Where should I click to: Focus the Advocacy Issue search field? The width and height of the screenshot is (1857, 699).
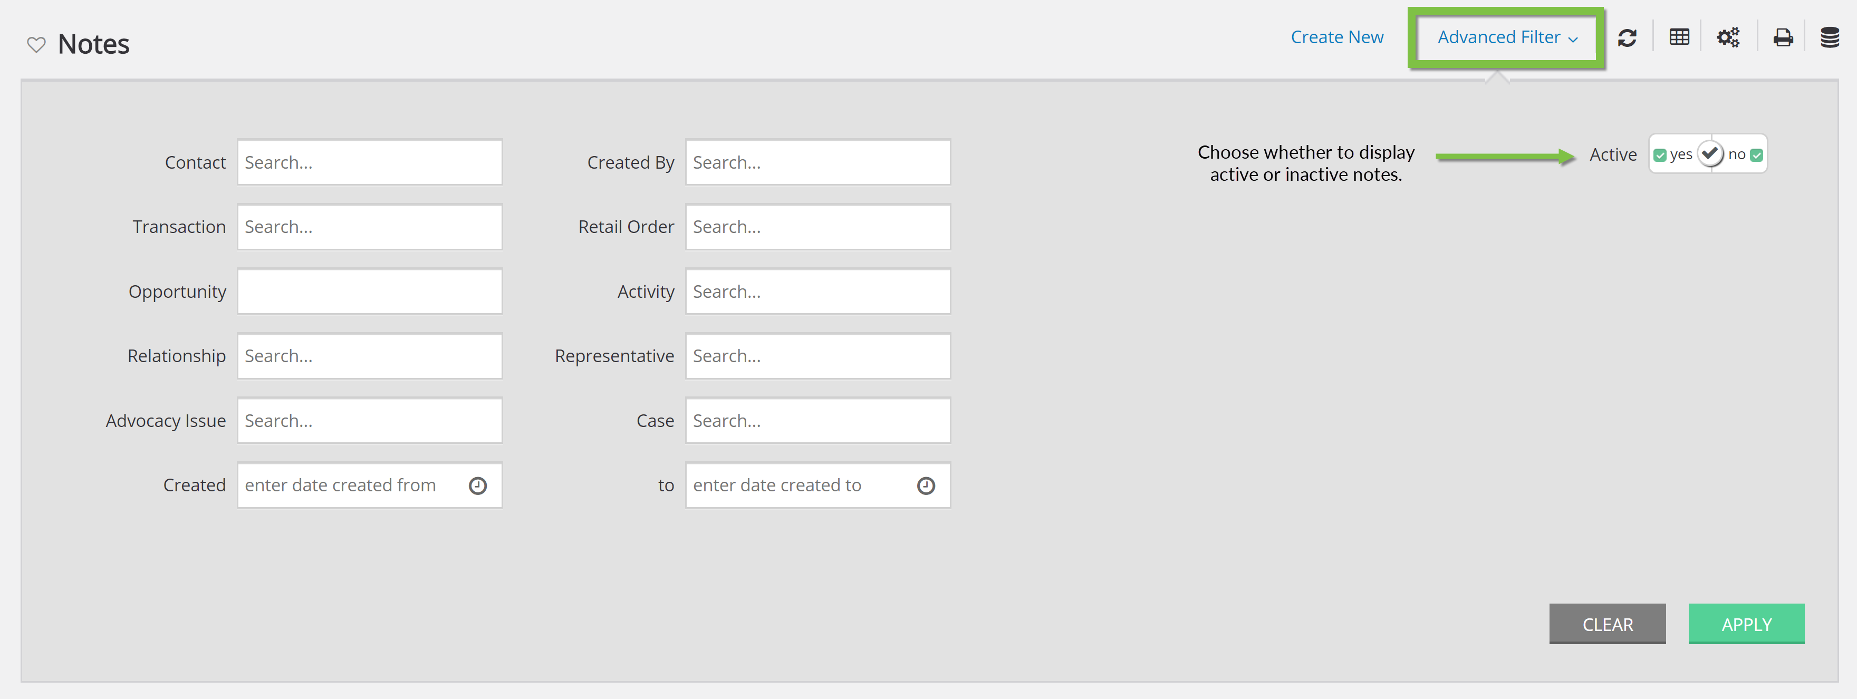tap(370, 421)
